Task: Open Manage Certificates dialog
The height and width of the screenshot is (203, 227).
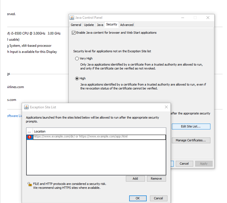Action: 191,140
